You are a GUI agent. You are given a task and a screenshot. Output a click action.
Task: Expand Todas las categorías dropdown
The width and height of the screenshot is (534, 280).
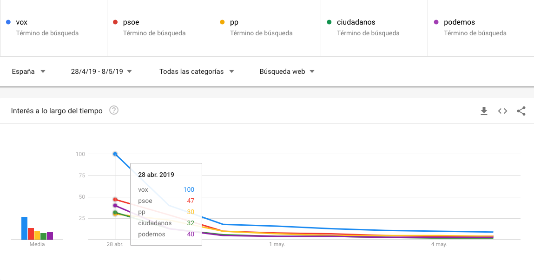[x=197, y=72]
